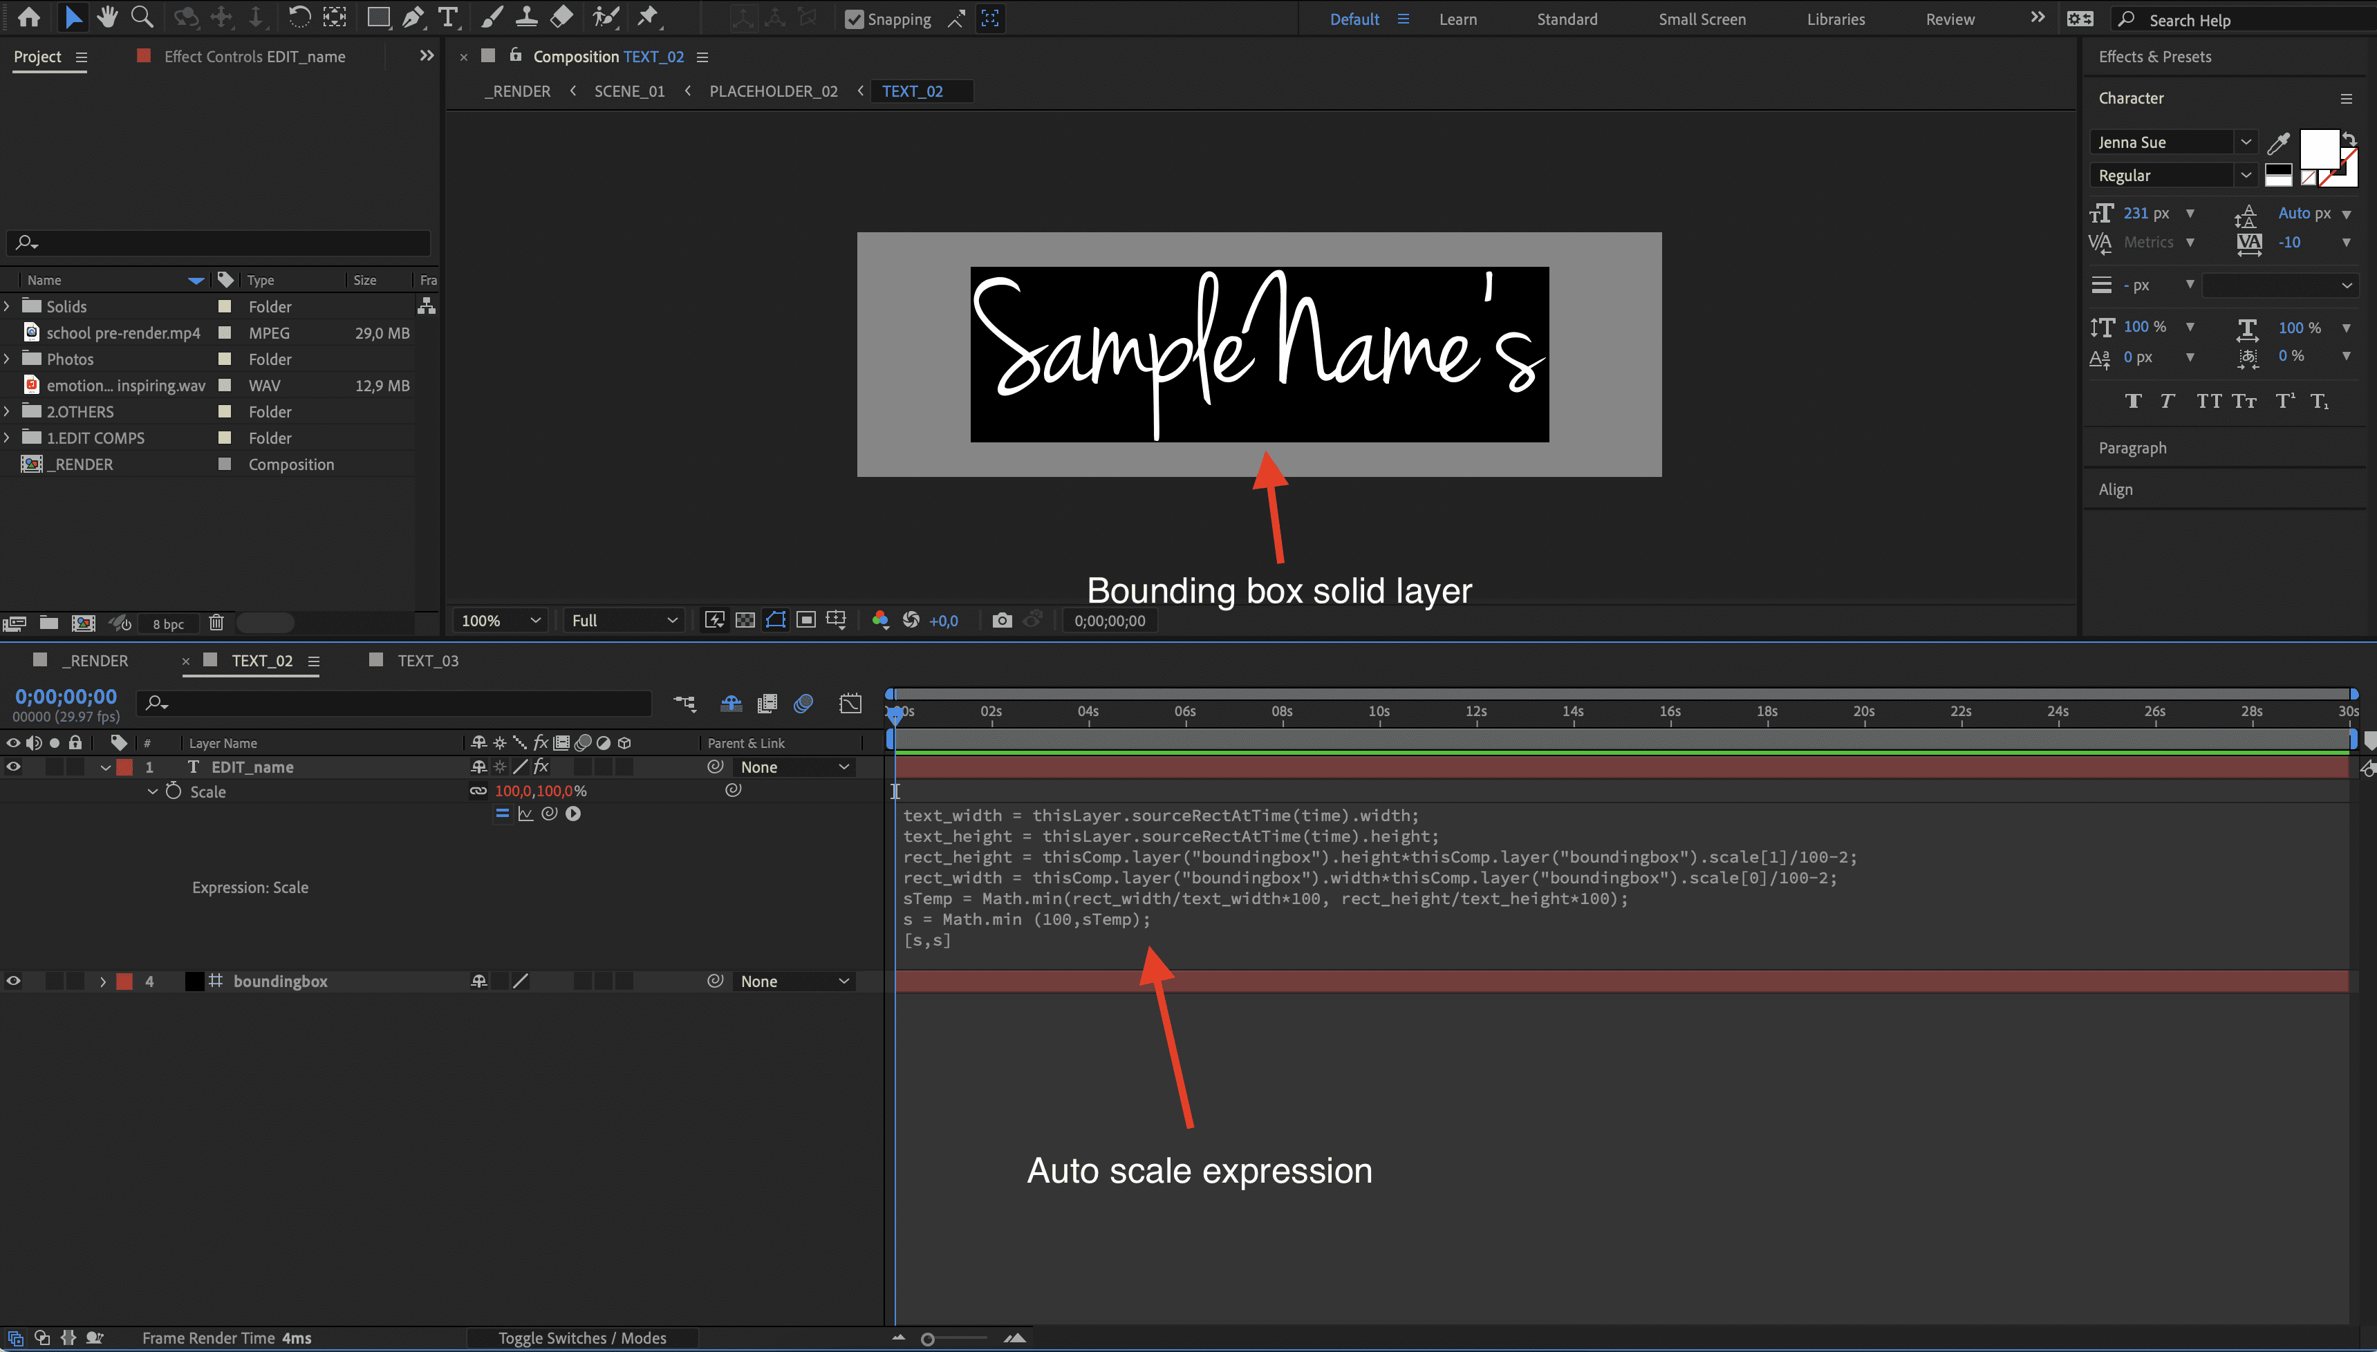Select the Pen tool

[413, 17]
